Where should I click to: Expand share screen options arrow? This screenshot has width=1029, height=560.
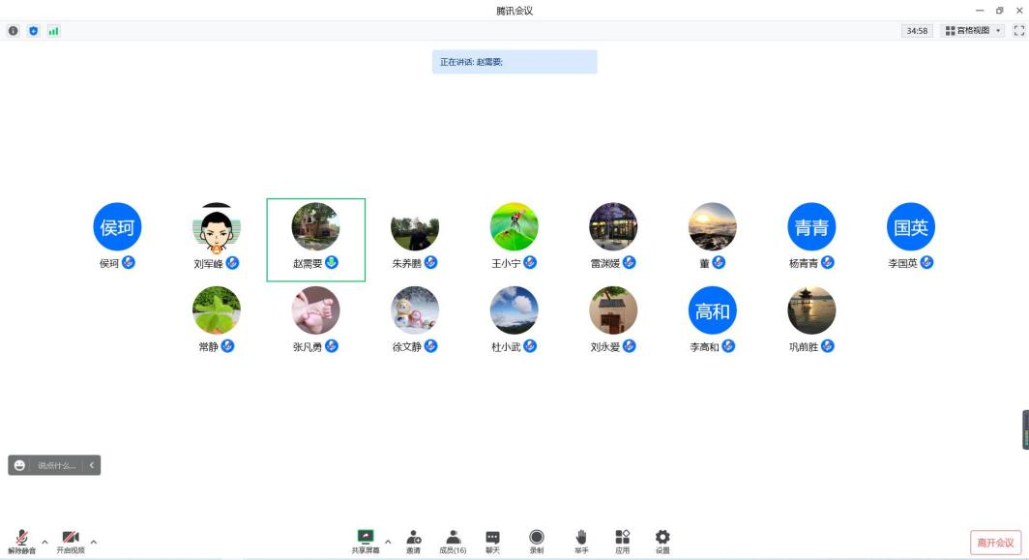(388, 541)
